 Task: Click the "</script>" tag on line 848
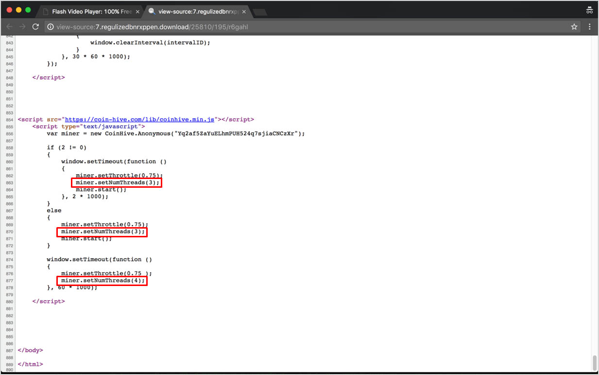pos(48,77)
